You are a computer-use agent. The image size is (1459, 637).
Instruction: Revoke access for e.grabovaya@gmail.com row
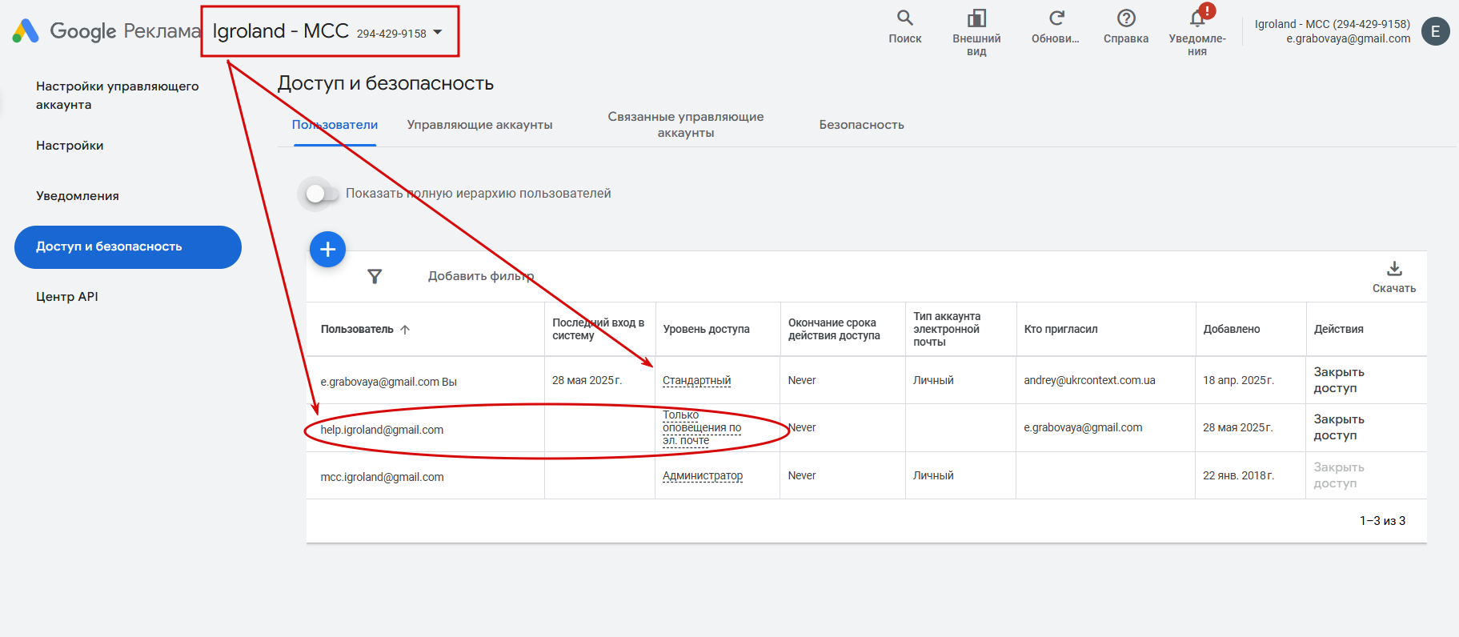coord(1339,380)
